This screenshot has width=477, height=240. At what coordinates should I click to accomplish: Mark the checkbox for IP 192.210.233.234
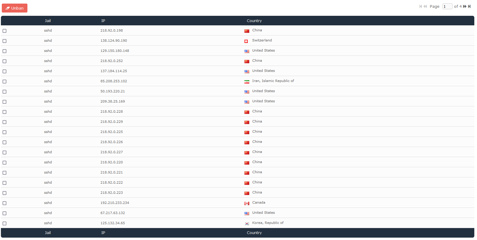click(4, 203)
